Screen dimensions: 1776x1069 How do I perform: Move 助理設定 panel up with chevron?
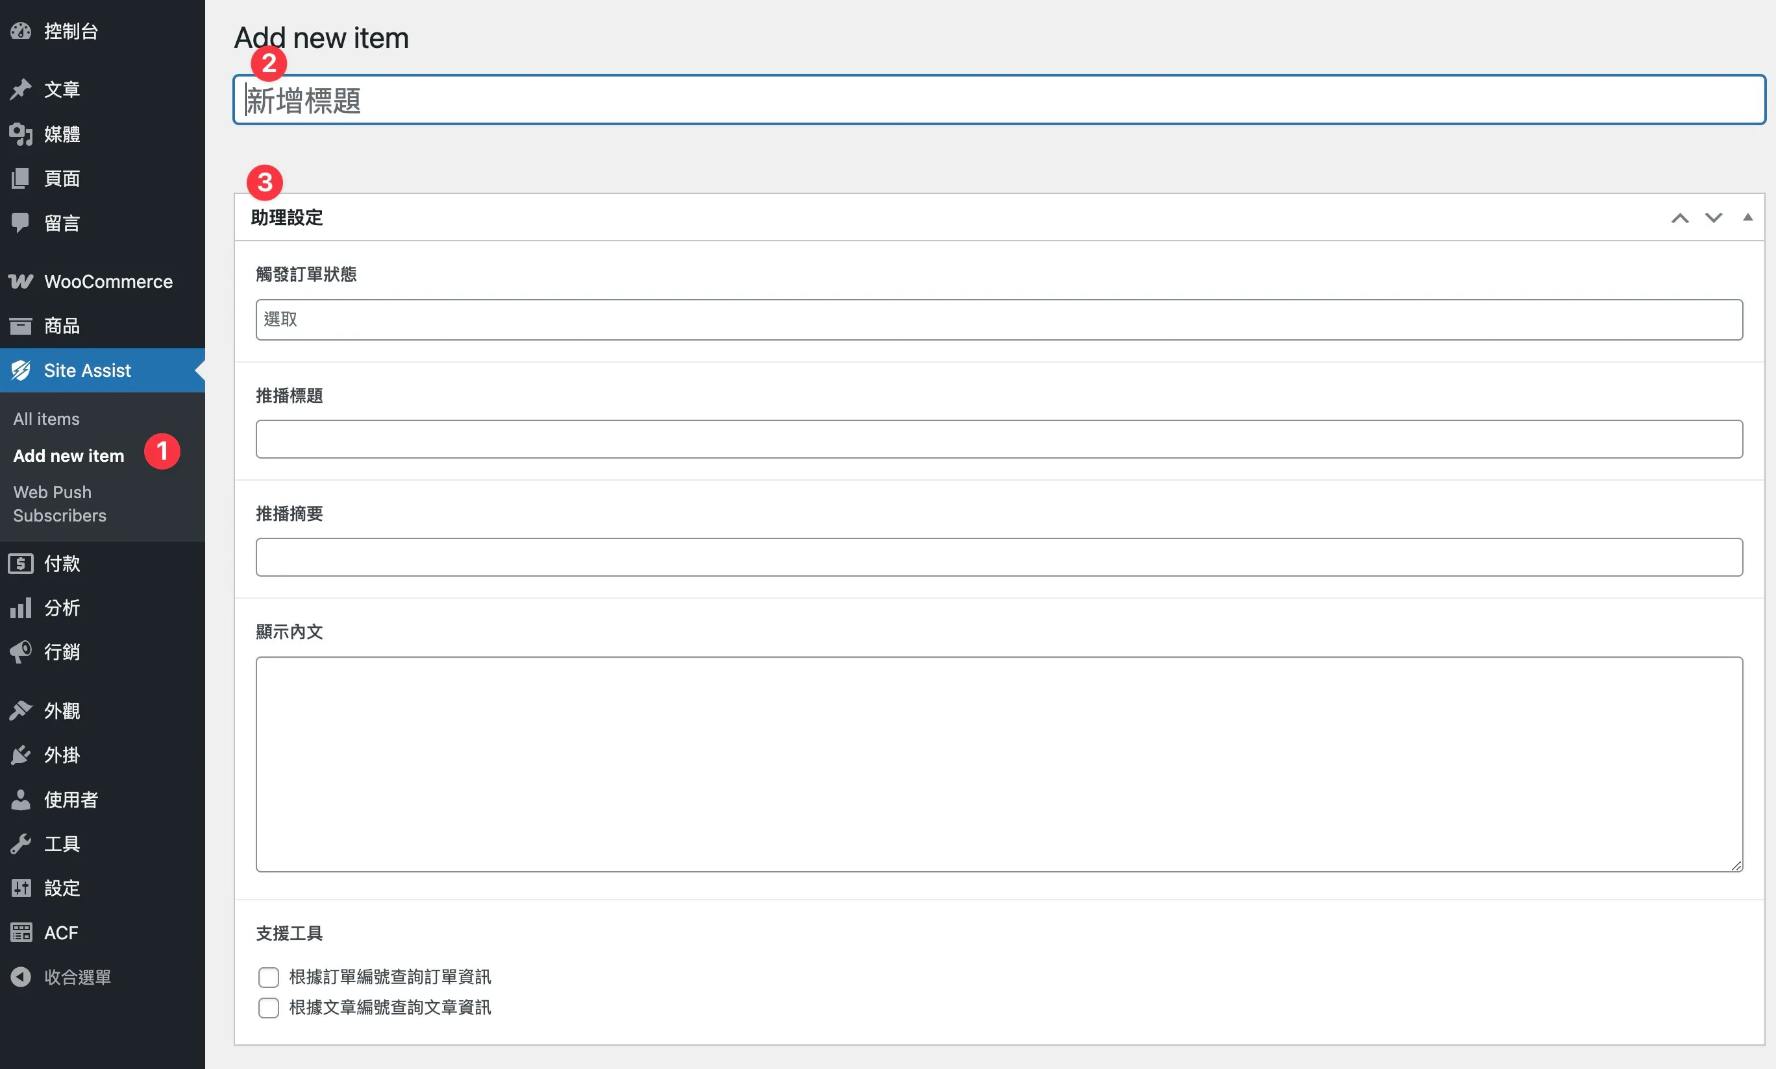(1680, 218)
